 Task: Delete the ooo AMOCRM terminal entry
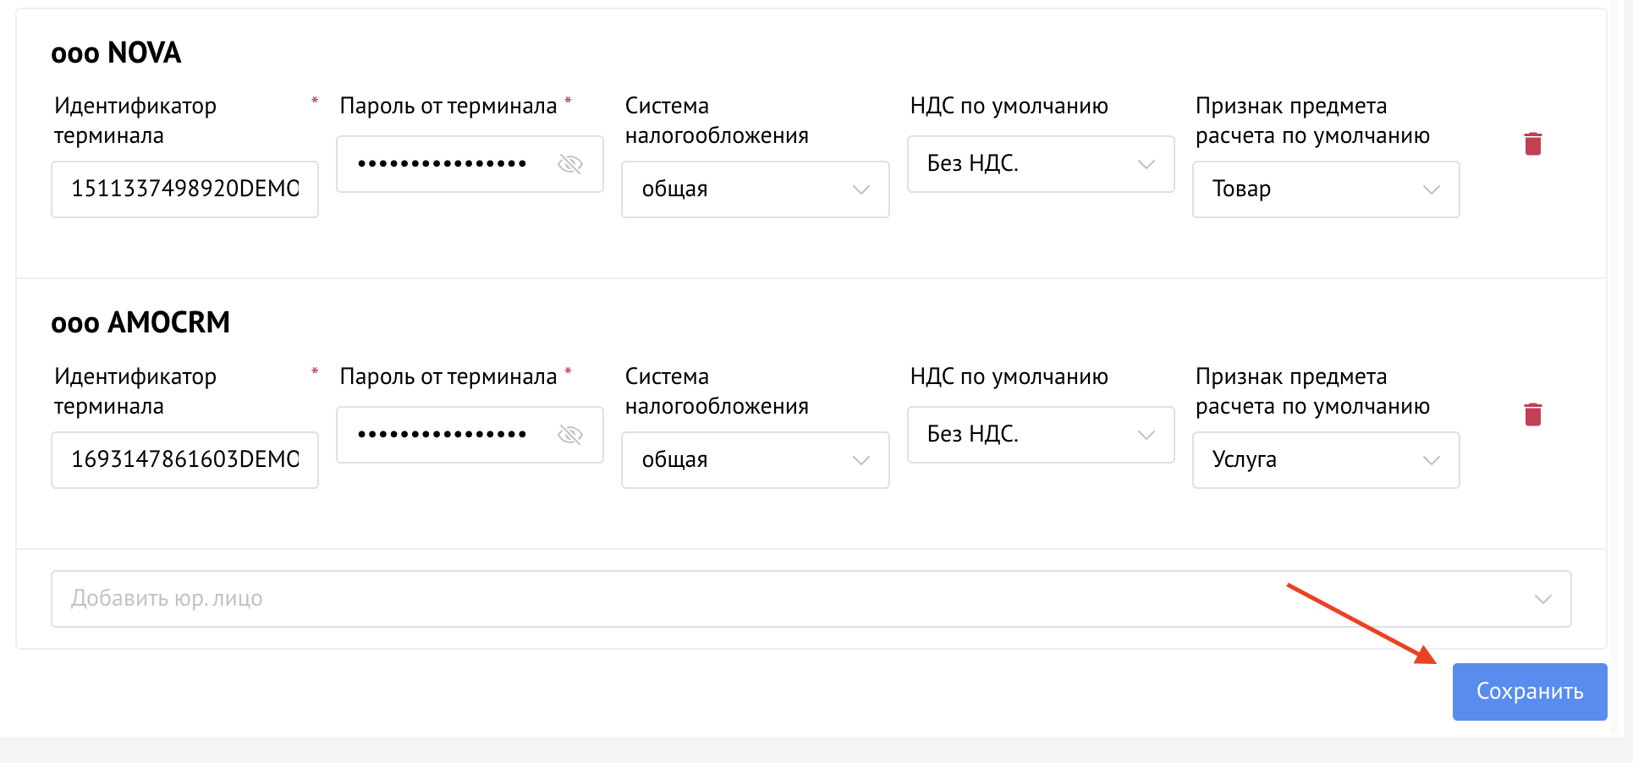[x=1532, y=414]
